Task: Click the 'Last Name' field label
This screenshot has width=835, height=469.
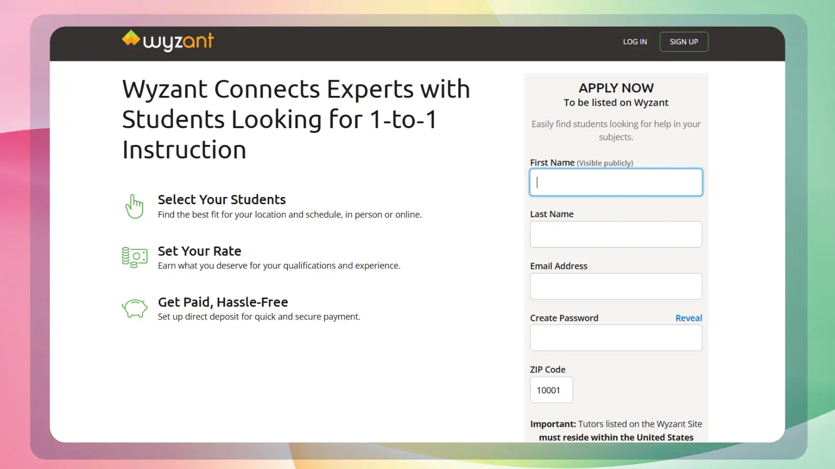Action: click(552, 214)
